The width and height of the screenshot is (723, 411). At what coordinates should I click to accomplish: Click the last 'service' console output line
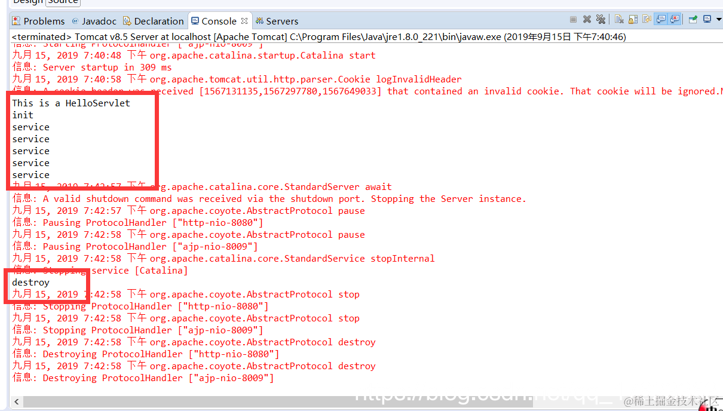30,174
